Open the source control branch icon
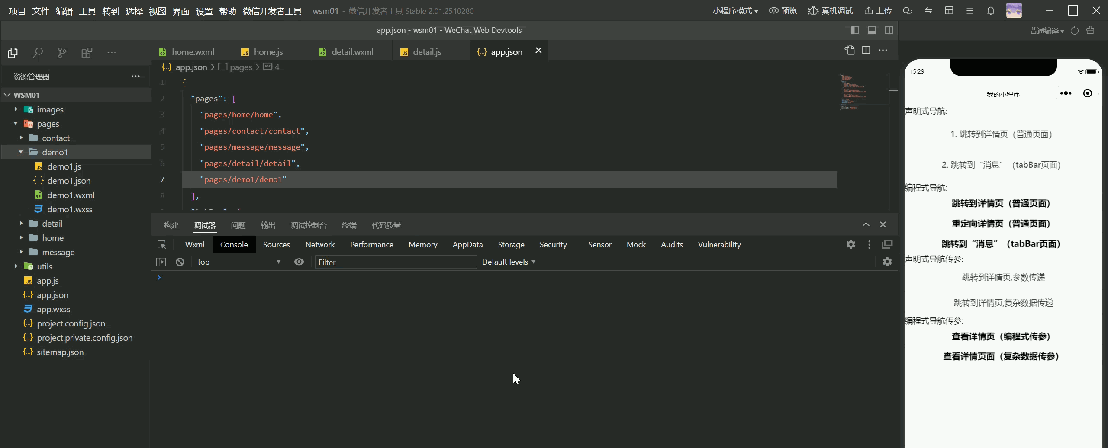The width and height of the screenshot is (1108, 448). click(62, 53)
